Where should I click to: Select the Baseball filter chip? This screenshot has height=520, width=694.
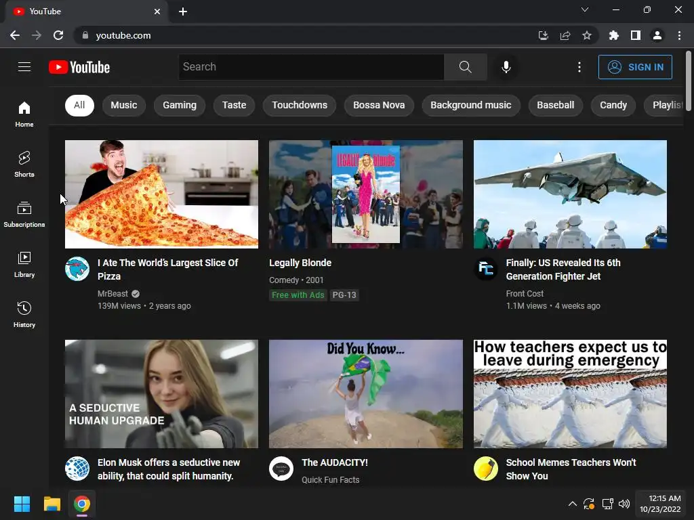(x=556, y=105)
